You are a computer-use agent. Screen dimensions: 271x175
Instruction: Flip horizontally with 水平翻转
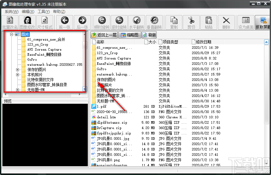[137, 22]
